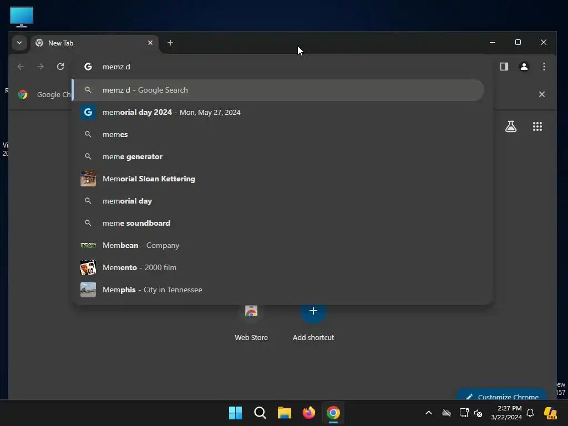The image size is (568, 426).
Task: Select 'meme generator' suggestion
Action: point(278,156)
